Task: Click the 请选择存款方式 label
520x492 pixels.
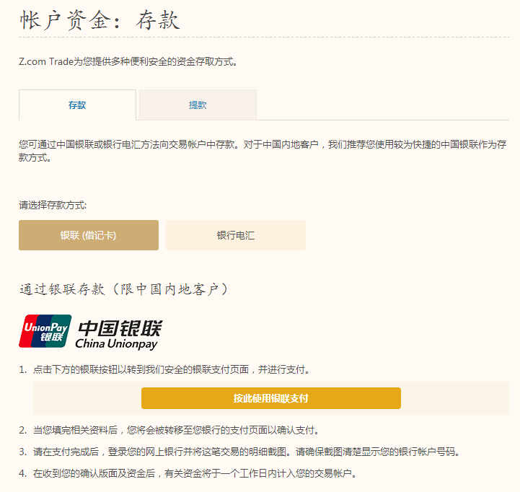Action: [53, 206]
